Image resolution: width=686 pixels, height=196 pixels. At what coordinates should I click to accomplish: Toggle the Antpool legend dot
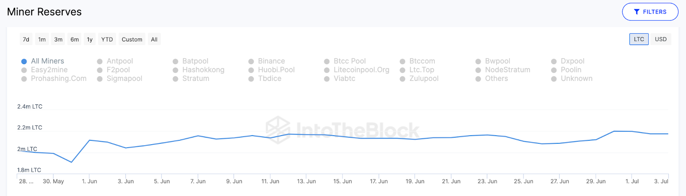[100, 61]
